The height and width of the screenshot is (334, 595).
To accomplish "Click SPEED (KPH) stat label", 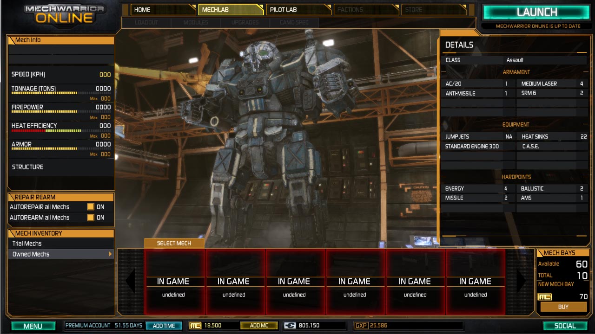I will 28,75.
